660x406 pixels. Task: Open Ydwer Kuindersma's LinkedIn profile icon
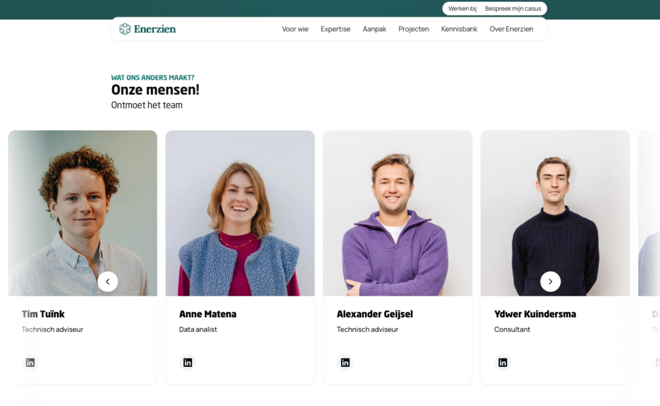tap(503, 362)
